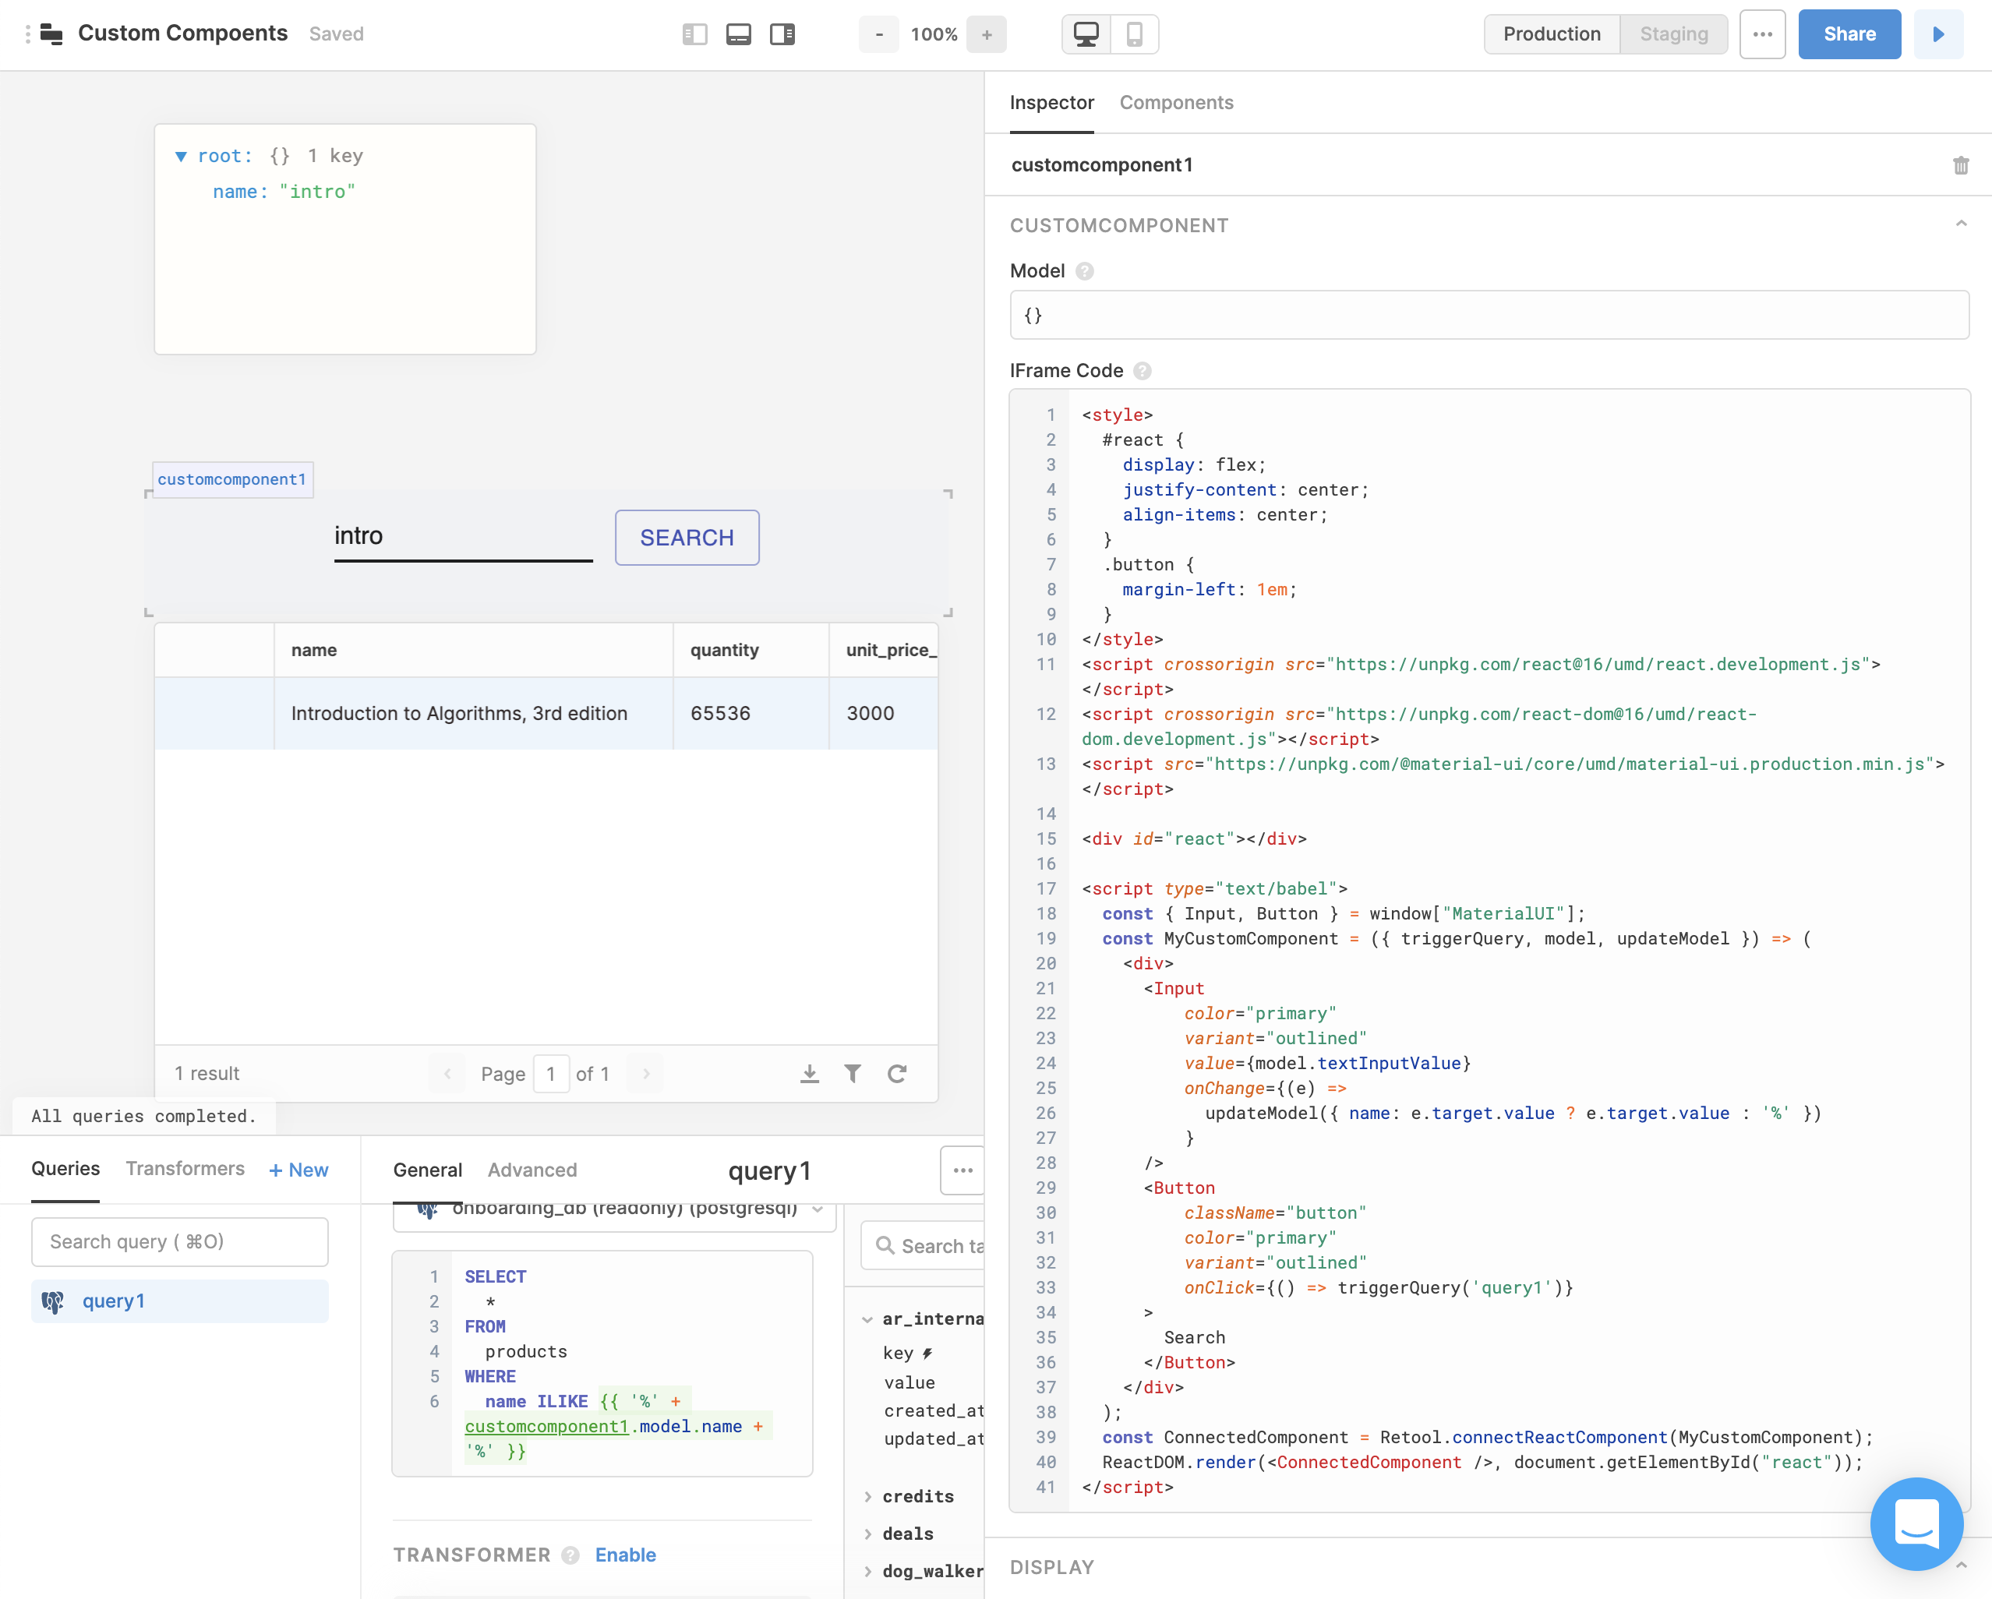Switch to the Components tab

pos(1176,103)
